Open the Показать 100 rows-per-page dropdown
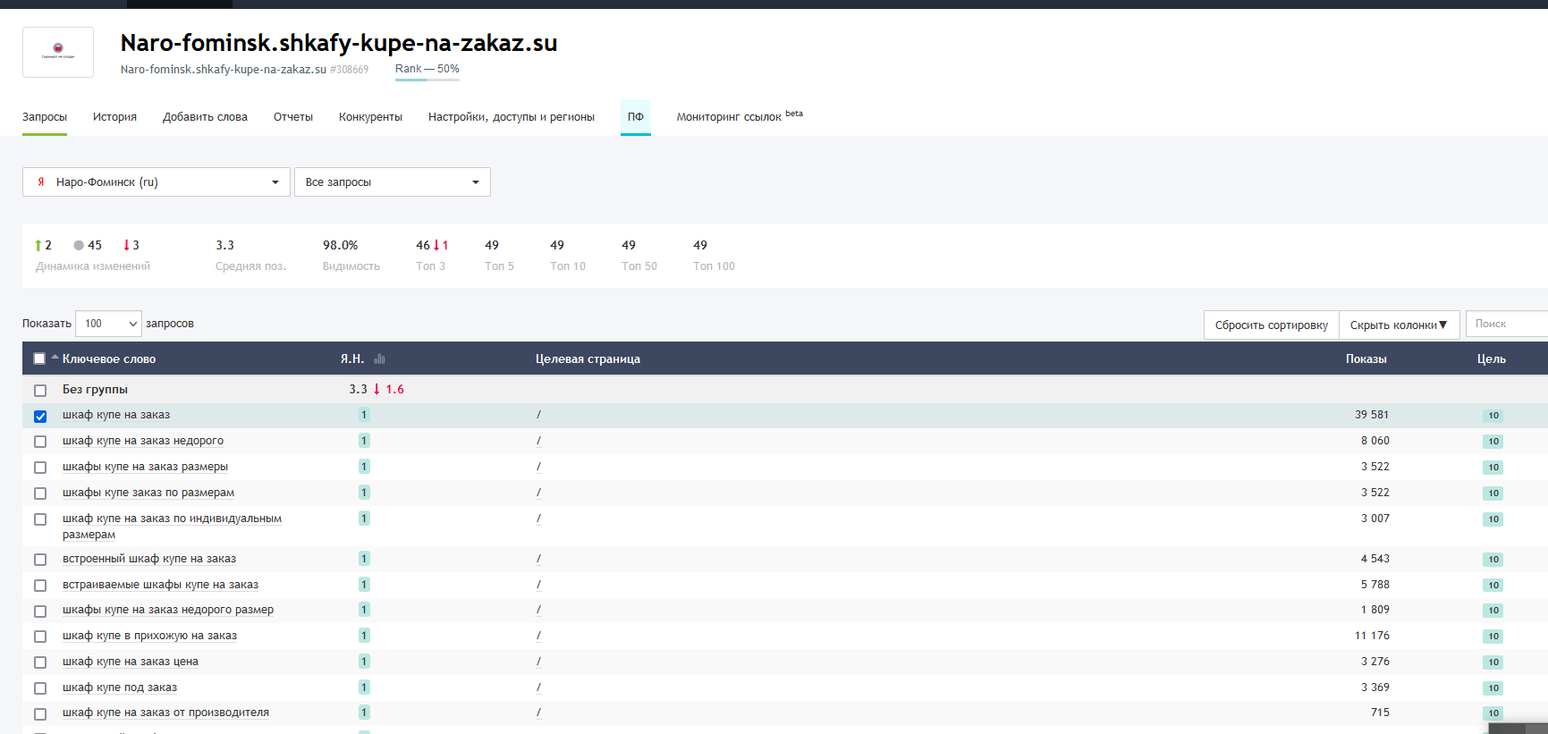This screenshot has height=734, width=1548. click(x=108, y=324)
